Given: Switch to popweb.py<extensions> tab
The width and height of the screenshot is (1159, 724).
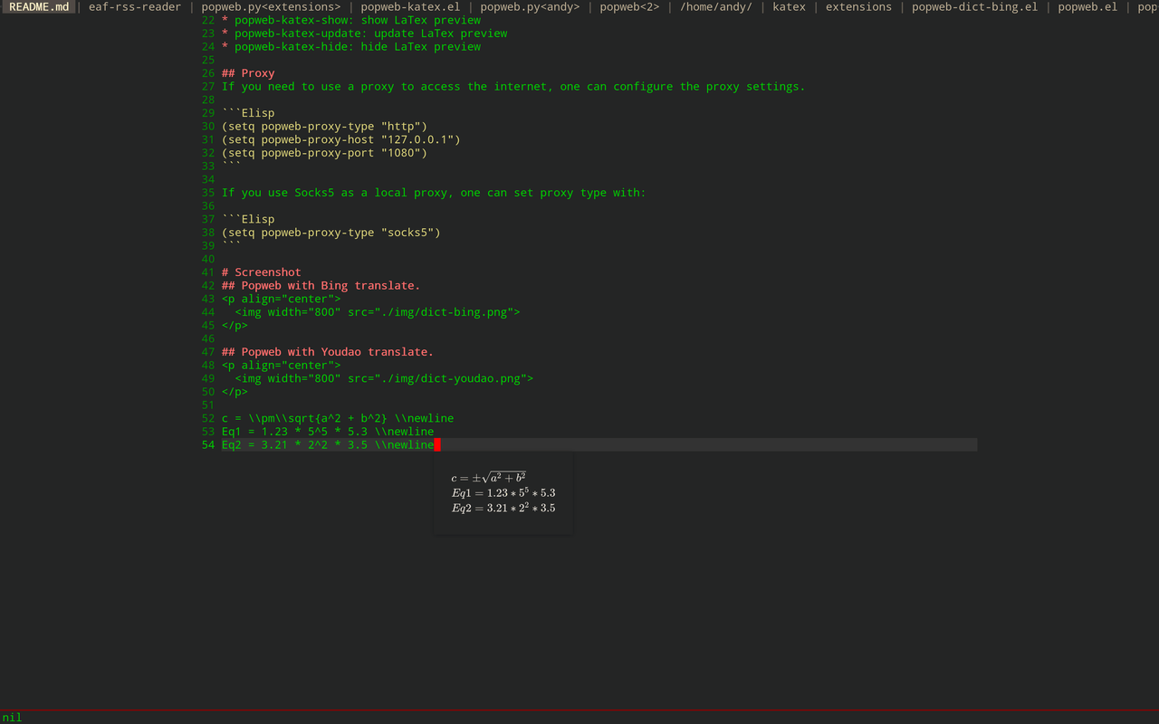Looking at the screenshot, I should 271,6.
